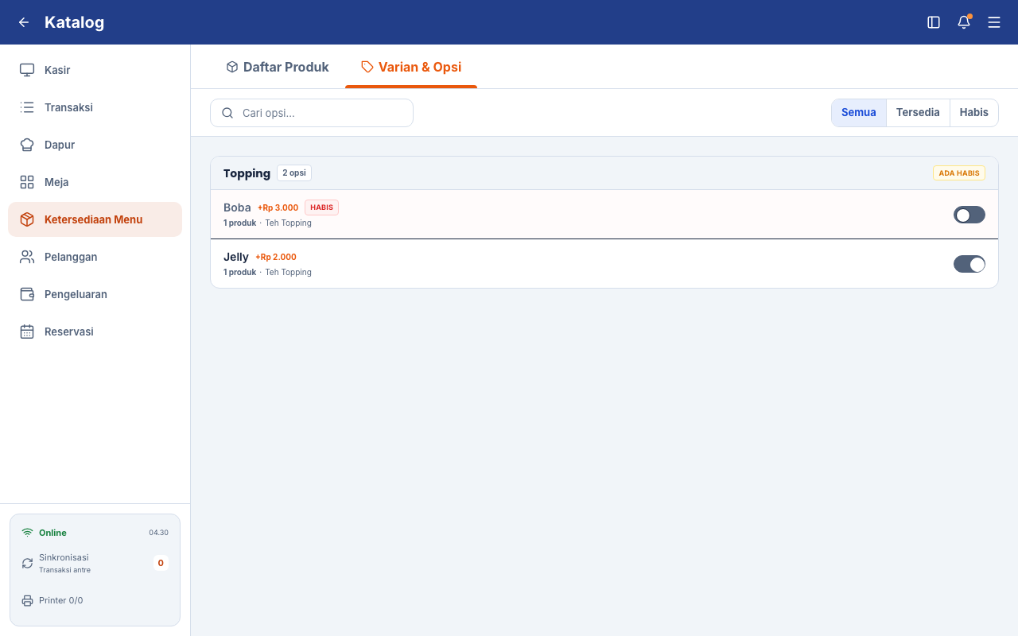The height and width of the screenshot is (636, 1018).
Task: Click the Dapur chef hat icon
Action: coord(27,145)
